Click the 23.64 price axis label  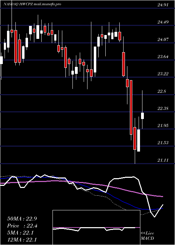163,57
